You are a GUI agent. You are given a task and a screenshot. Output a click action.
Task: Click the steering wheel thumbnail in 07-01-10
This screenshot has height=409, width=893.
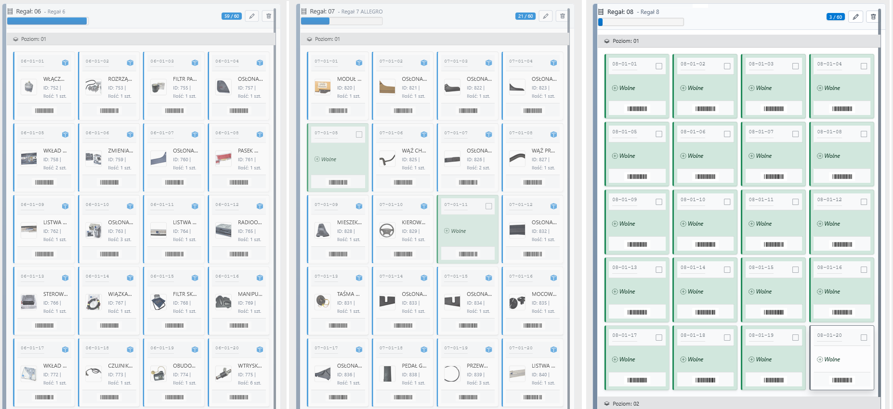(x=387, y=231)
